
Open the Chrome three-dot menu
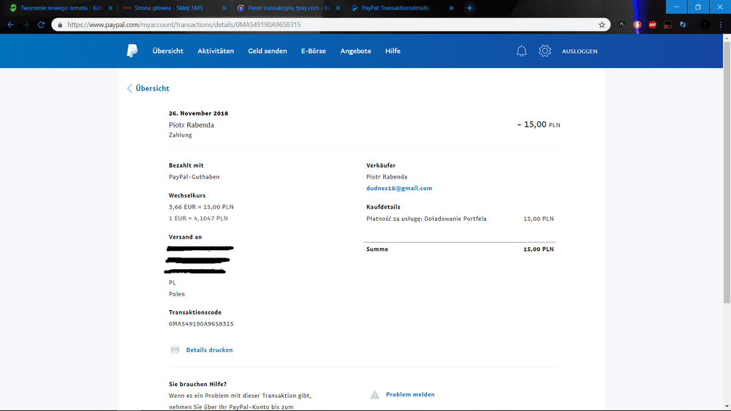coord(721,25)
